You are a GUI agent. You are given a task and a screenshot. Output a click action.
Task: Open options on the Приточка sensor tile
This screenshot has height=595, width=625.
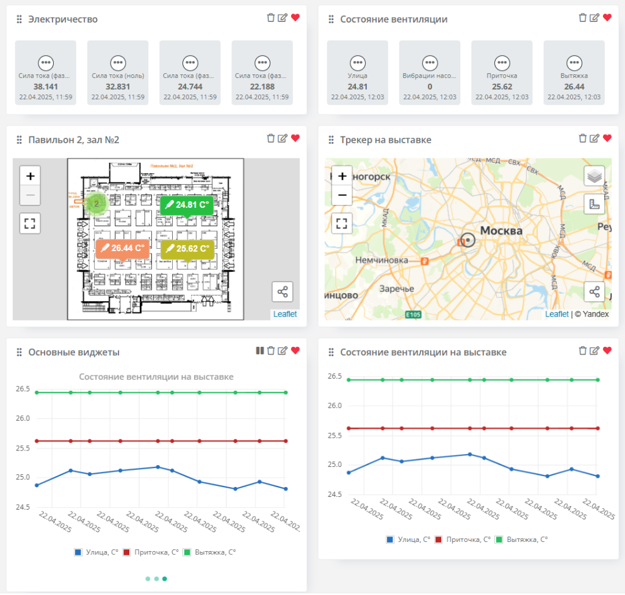(x=502, y=62)
